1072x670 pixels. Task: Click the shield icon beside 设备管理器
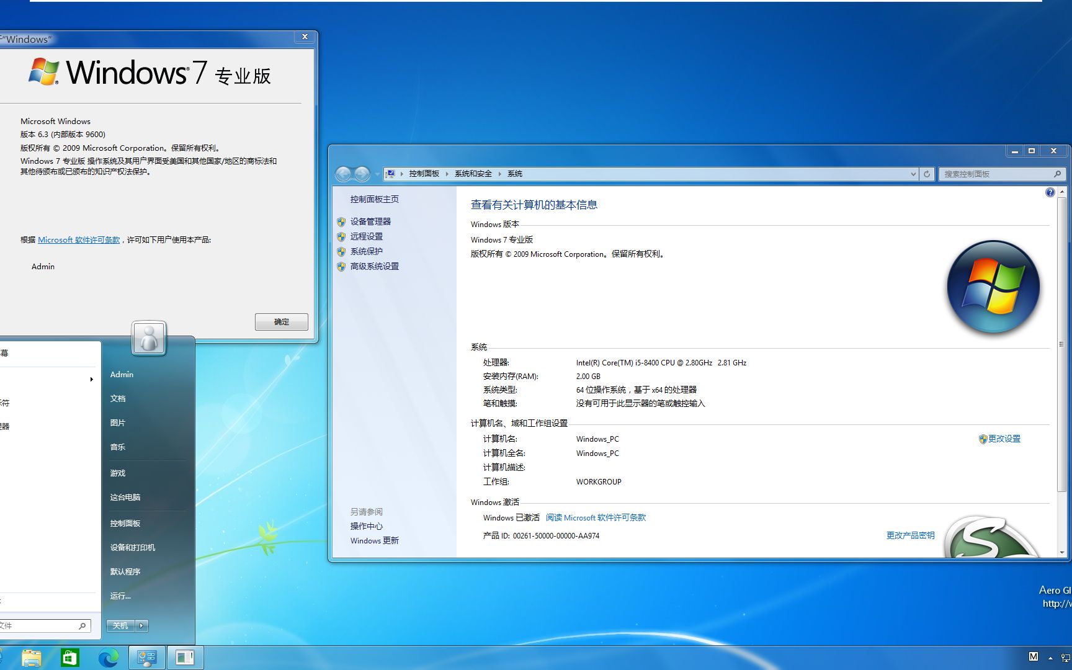tap(341, 221)
